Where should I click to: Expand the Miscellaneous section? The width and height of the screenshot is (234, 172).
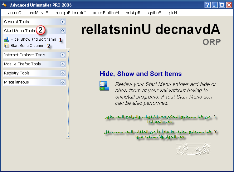(x=62, y=82)
